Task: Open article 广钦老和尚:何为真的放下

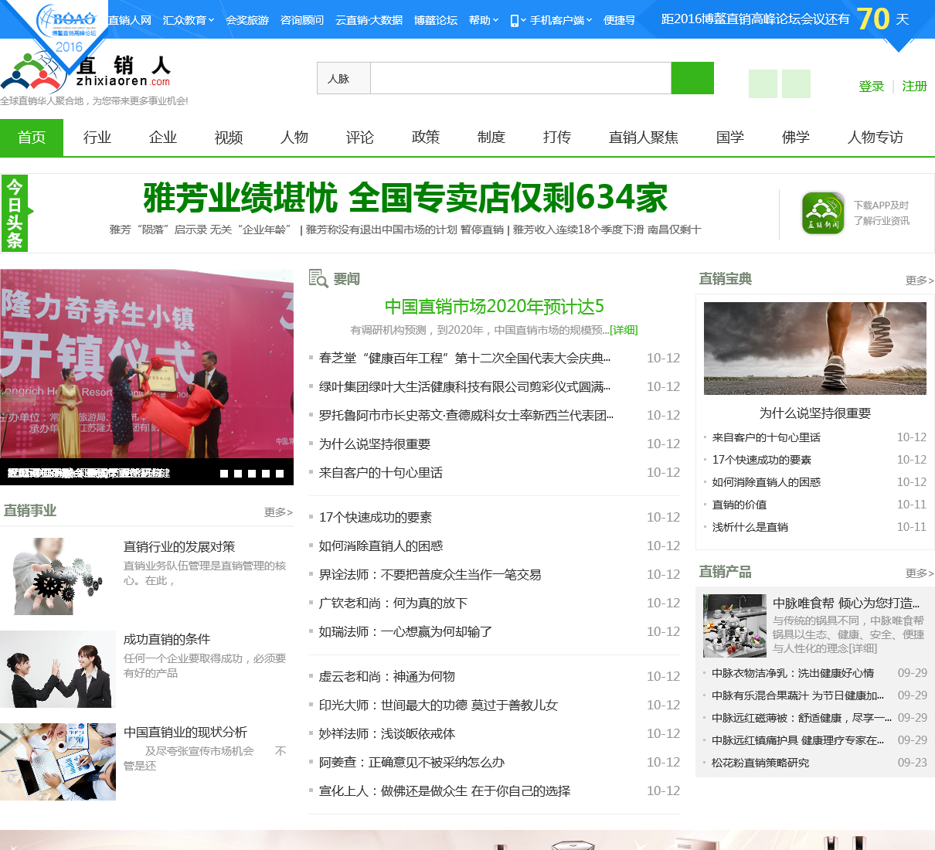Action: pos(393,603)
